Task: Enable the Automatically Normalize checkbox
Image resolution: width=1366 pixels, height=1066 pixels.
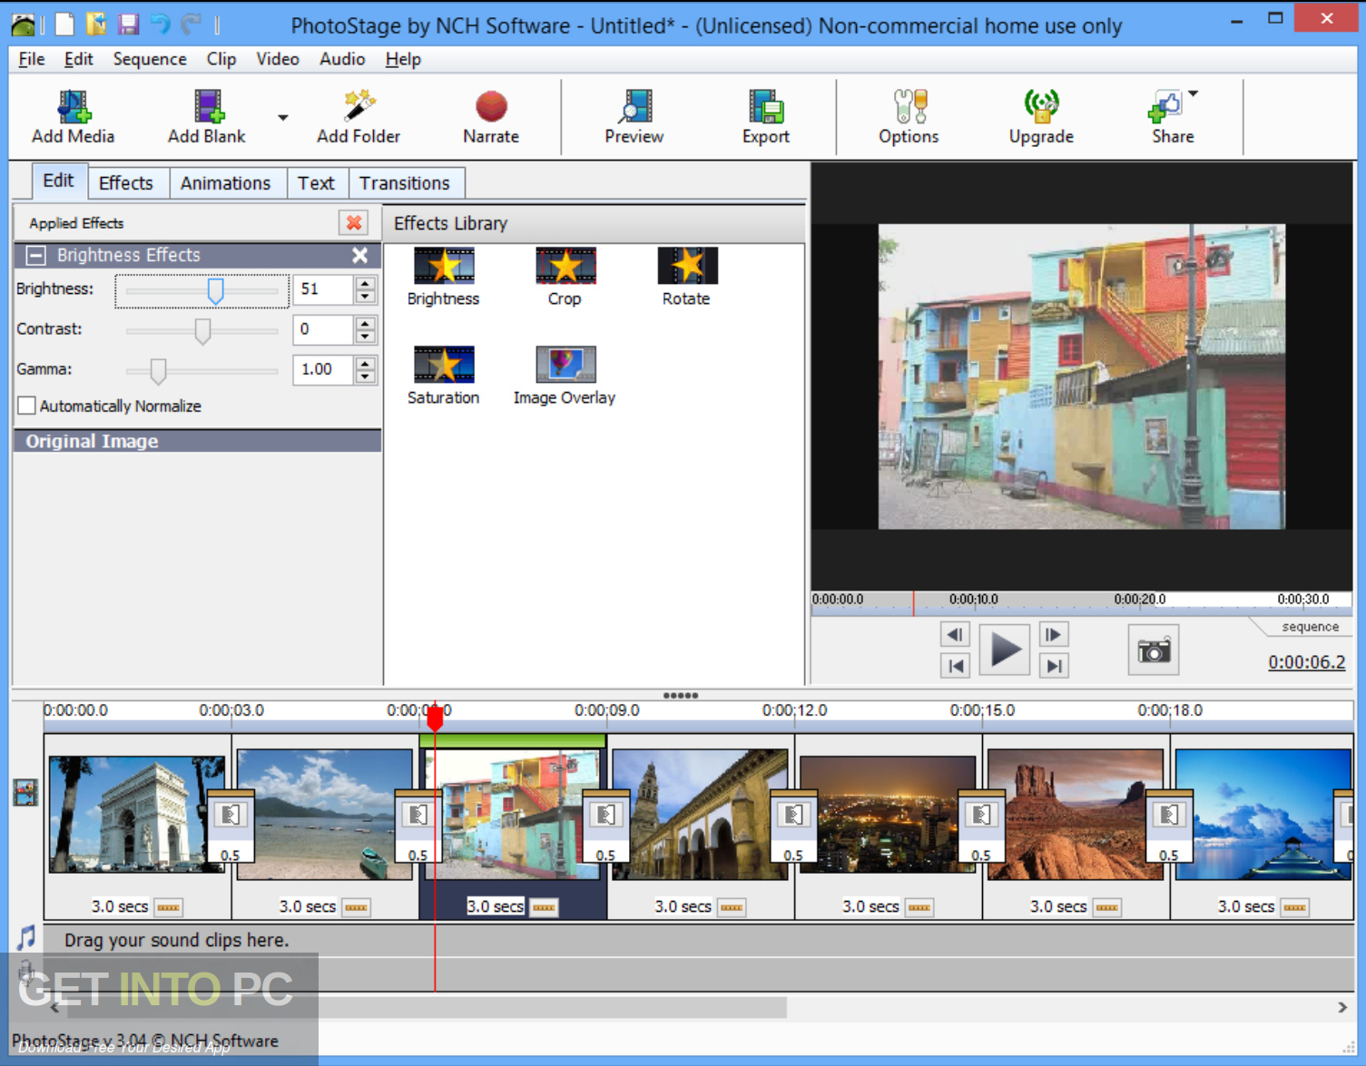Action: coord(27,406)
